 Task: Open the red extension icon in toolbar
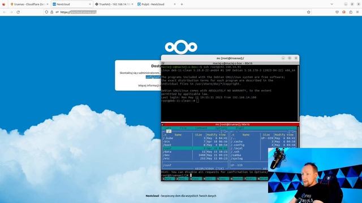pos(344,12)
